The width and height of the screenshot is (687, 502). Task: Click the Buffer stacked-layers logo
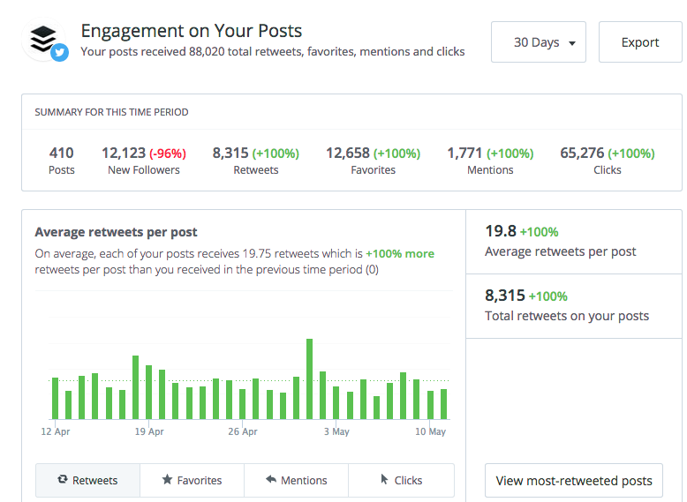pos(42,37)
